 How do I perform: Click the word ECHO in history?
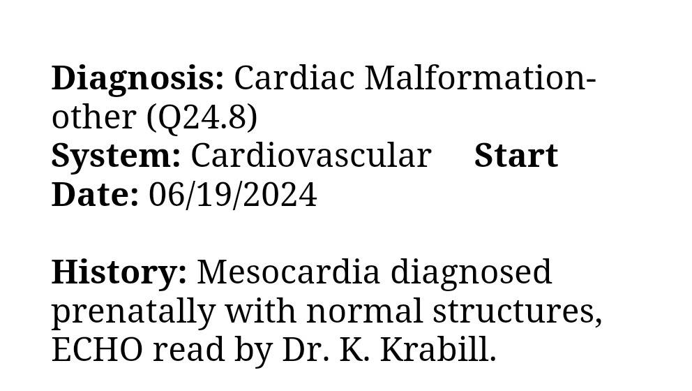[96, 350]
